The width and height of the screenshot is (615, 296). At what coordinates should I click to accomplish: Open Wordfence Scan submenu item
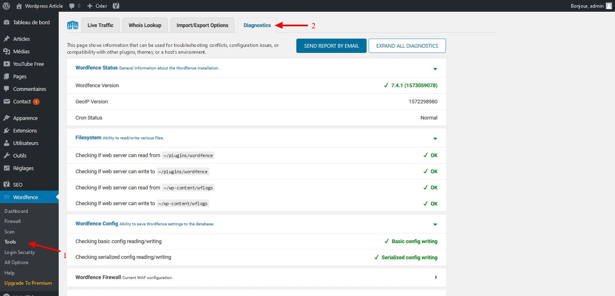[9, 232]
